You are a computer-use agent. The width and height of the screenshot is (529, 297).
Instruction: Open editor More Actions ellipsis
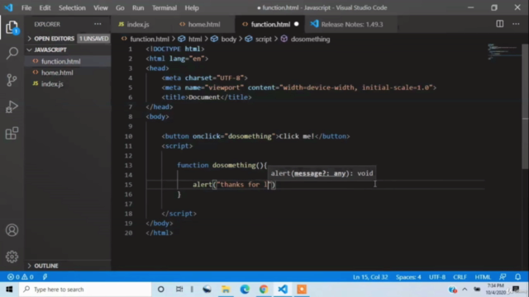516,24
